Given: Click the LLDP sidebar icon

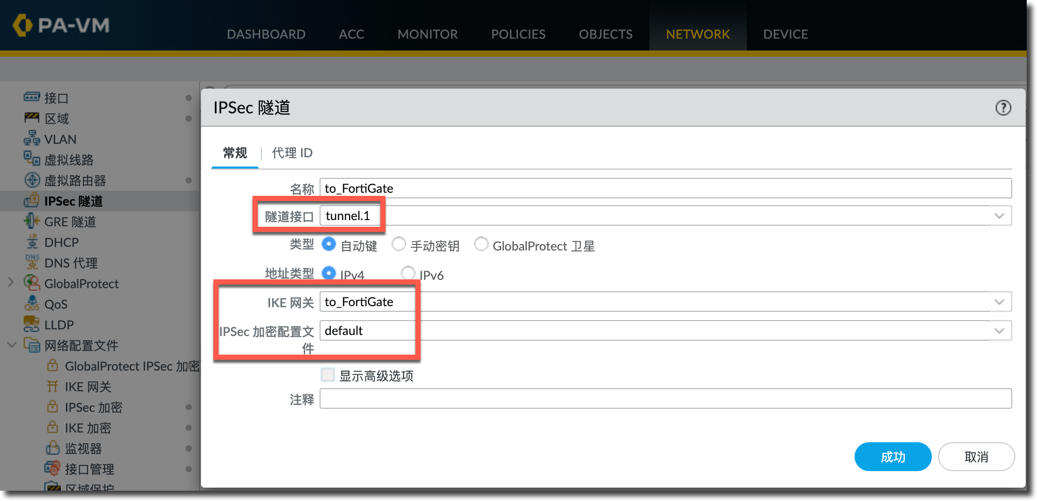Looking at the screenshot, I should (31, 324).
